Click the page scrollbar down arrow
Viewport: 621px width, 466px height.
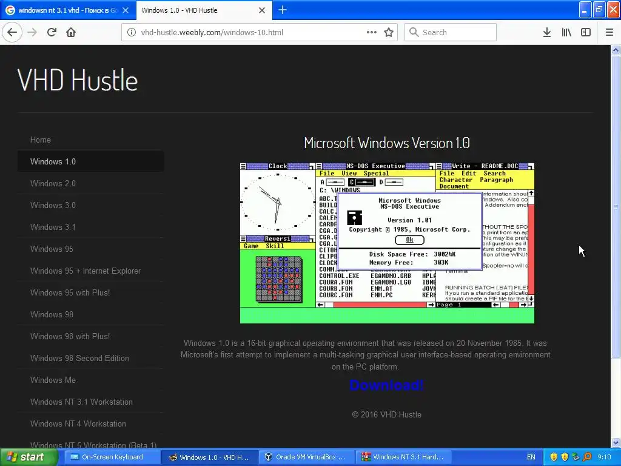616,442
